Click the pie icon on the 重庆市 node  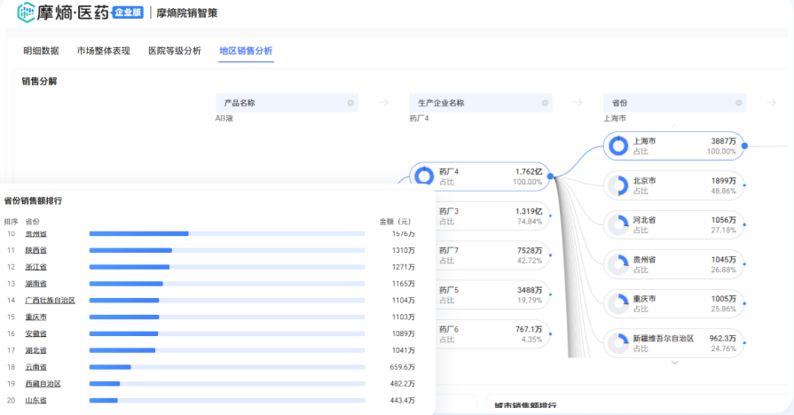tap(617, 303)
